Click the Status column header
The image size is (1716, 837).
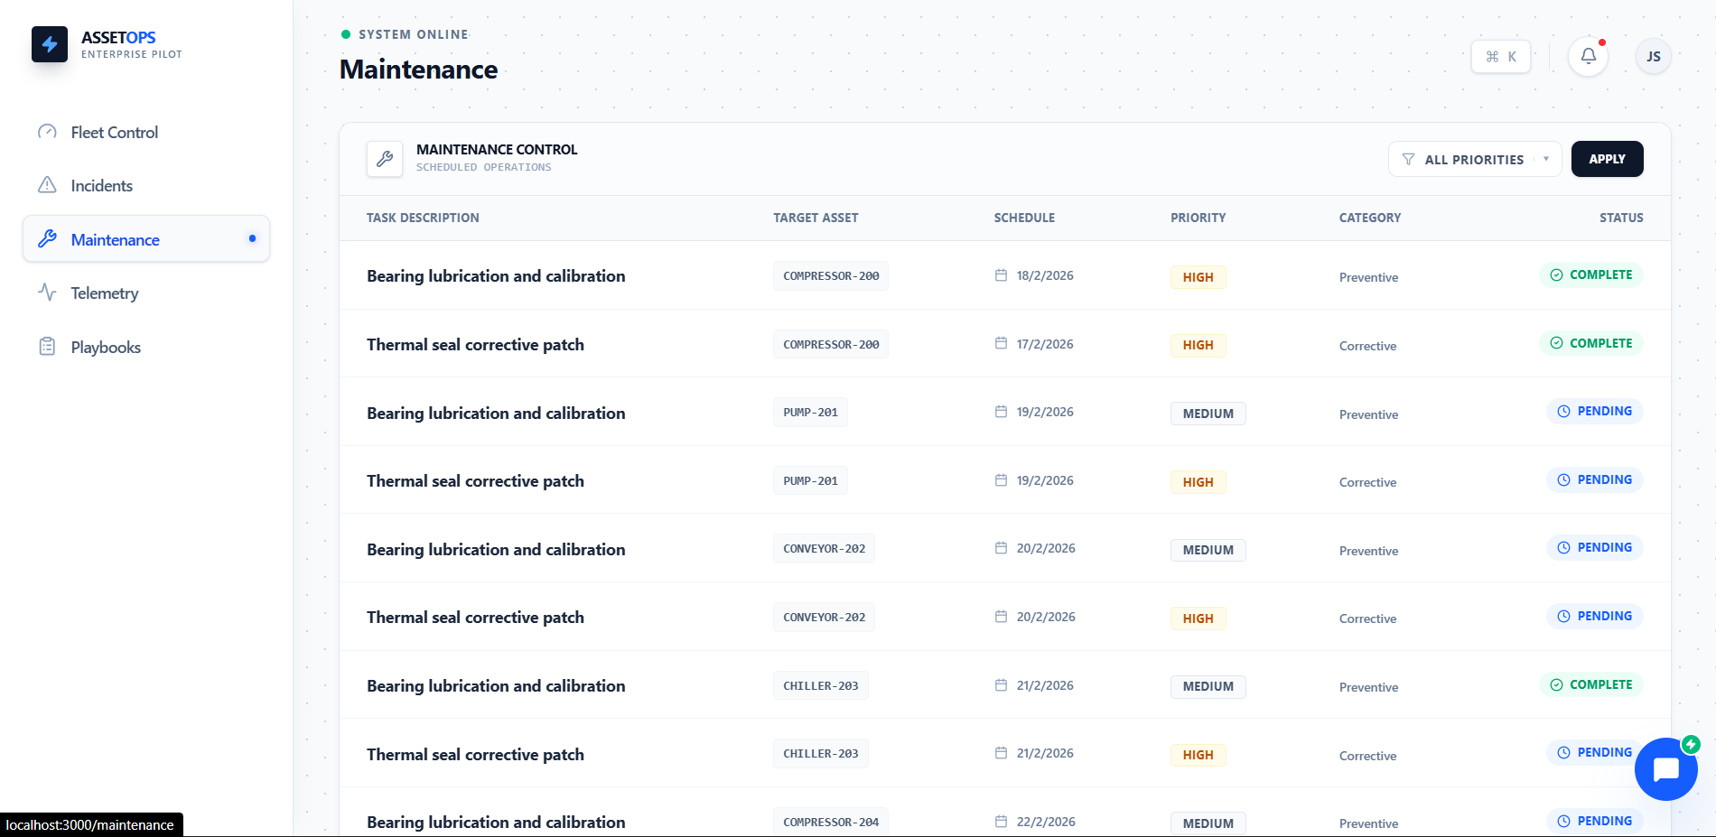[x=1621, y=218]
